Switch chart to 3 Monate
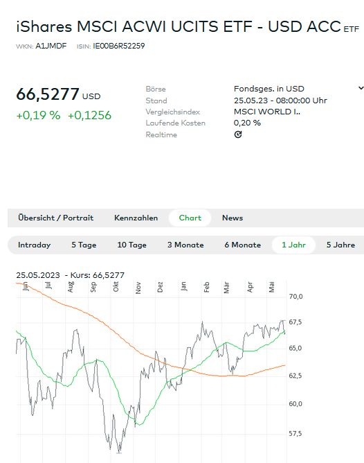Screen dimensions: 364x463 (185, 245)
